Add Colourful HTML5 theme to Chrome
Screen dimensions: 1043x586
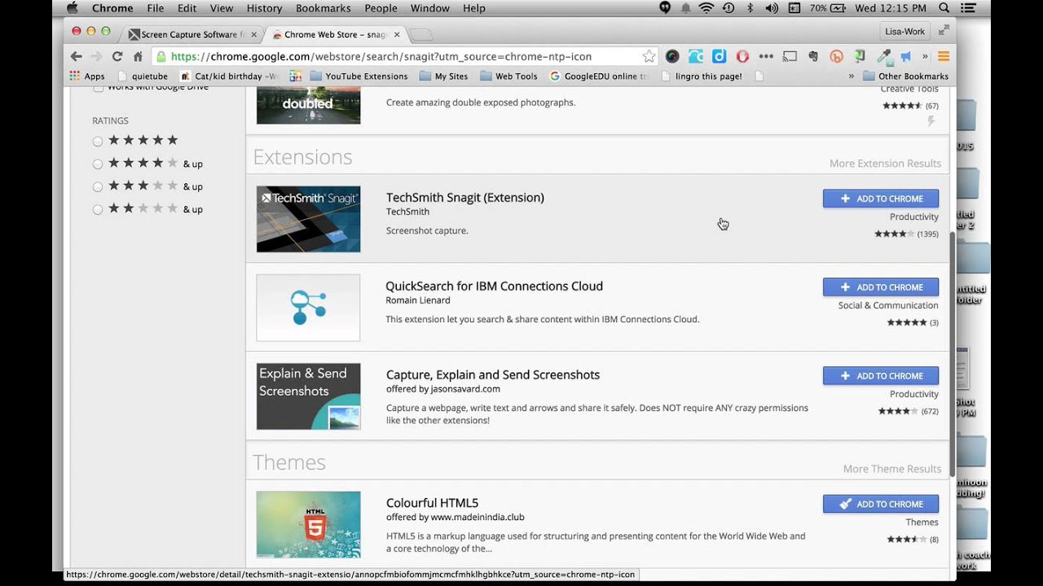(880, 504)
